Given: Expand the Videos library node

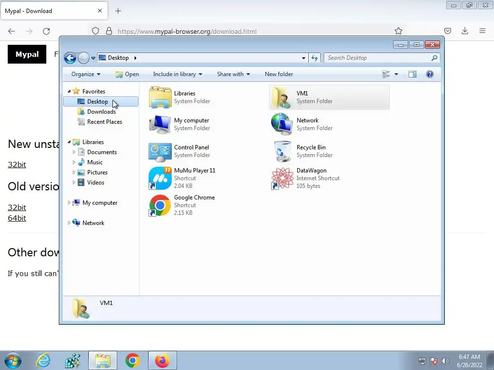Looking at the screenshot, I should click(x=74, y=183).
